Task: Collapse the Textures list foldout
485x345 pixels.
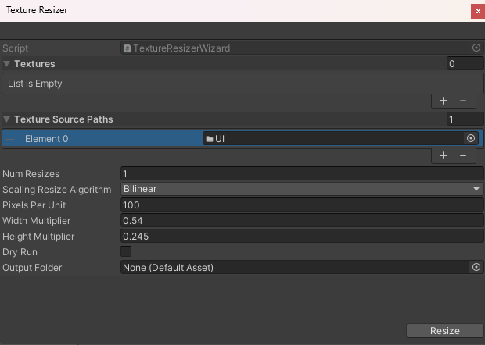Action: tap(6, 64)
